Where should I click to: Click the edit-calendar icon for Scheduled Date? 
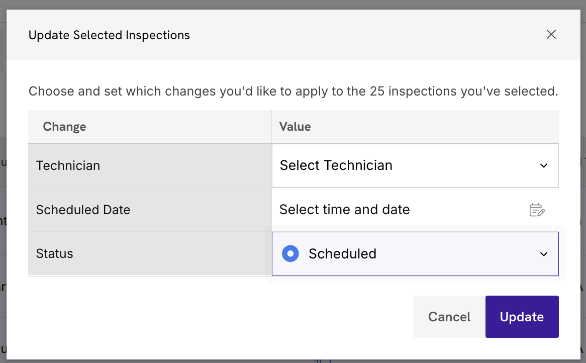[x=536, y=210]
